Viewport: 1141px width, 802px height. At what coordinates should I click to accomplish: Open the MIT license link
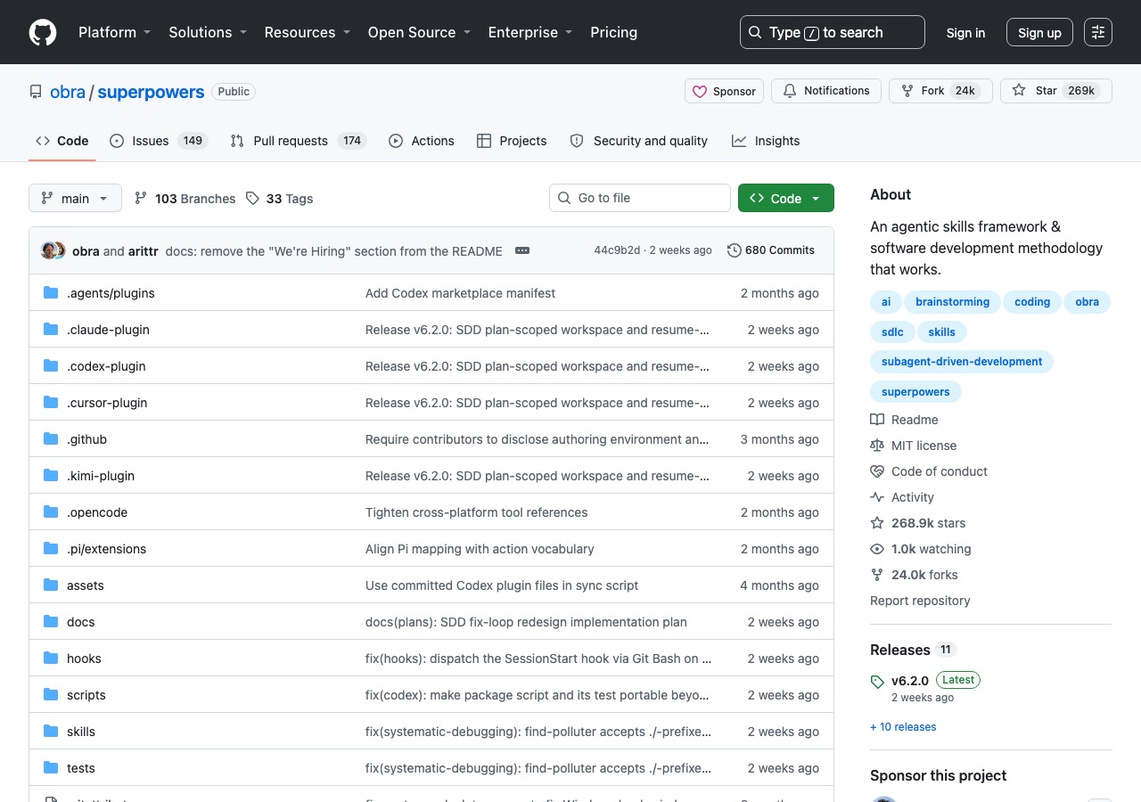[914, 446]
